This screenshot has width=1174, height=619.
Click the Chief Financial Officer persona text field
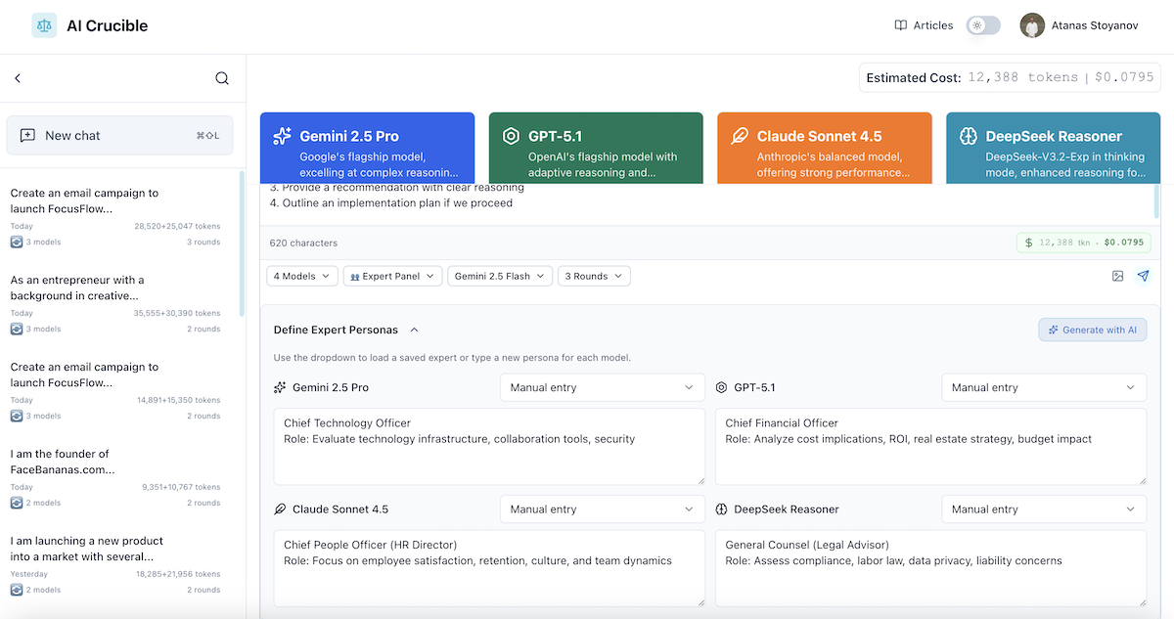[x=929, y=446]
